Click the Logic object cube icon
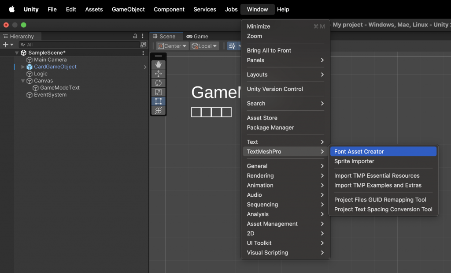This screenshot has height=273, width=451. 30,74
